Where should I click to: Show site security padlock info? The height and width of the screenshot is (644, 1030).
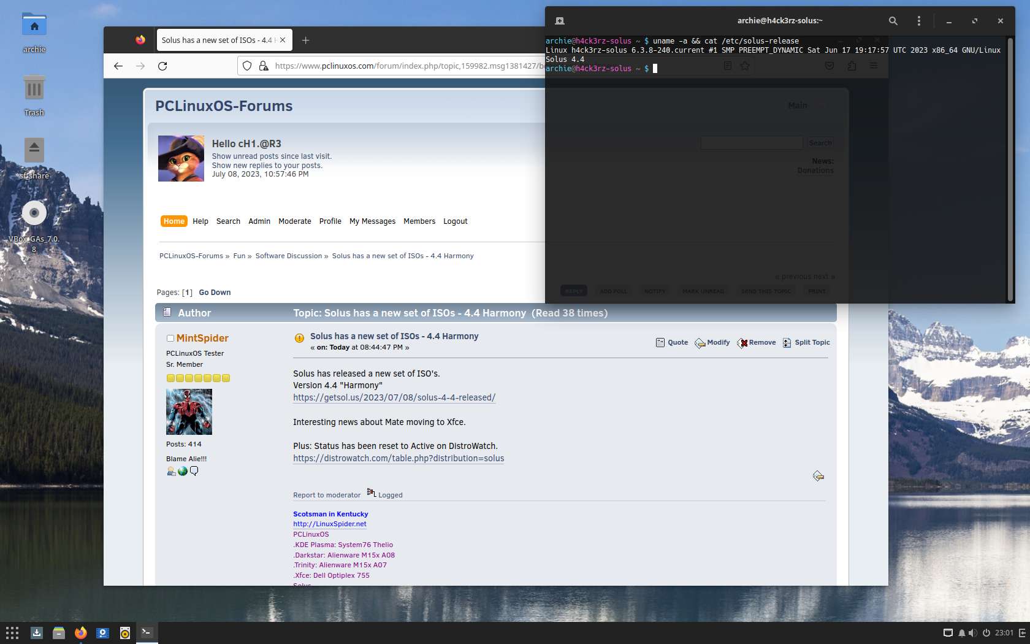(x=264, y=66)
